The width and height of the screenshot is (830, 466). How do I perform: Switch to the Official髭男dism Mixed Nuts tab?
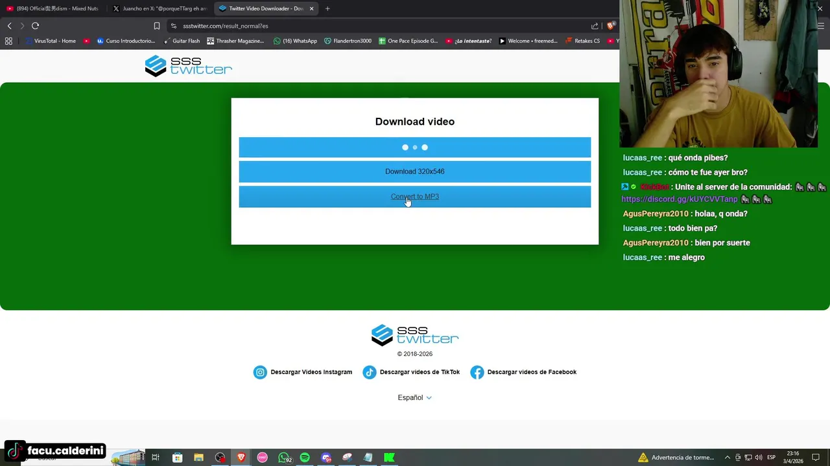point(53,8)
